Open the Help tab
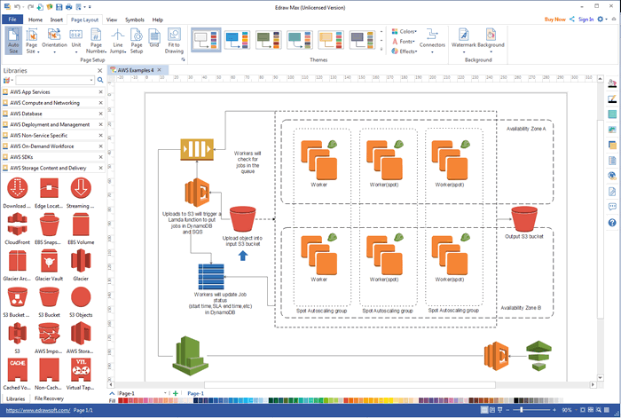 coord(158,20)
